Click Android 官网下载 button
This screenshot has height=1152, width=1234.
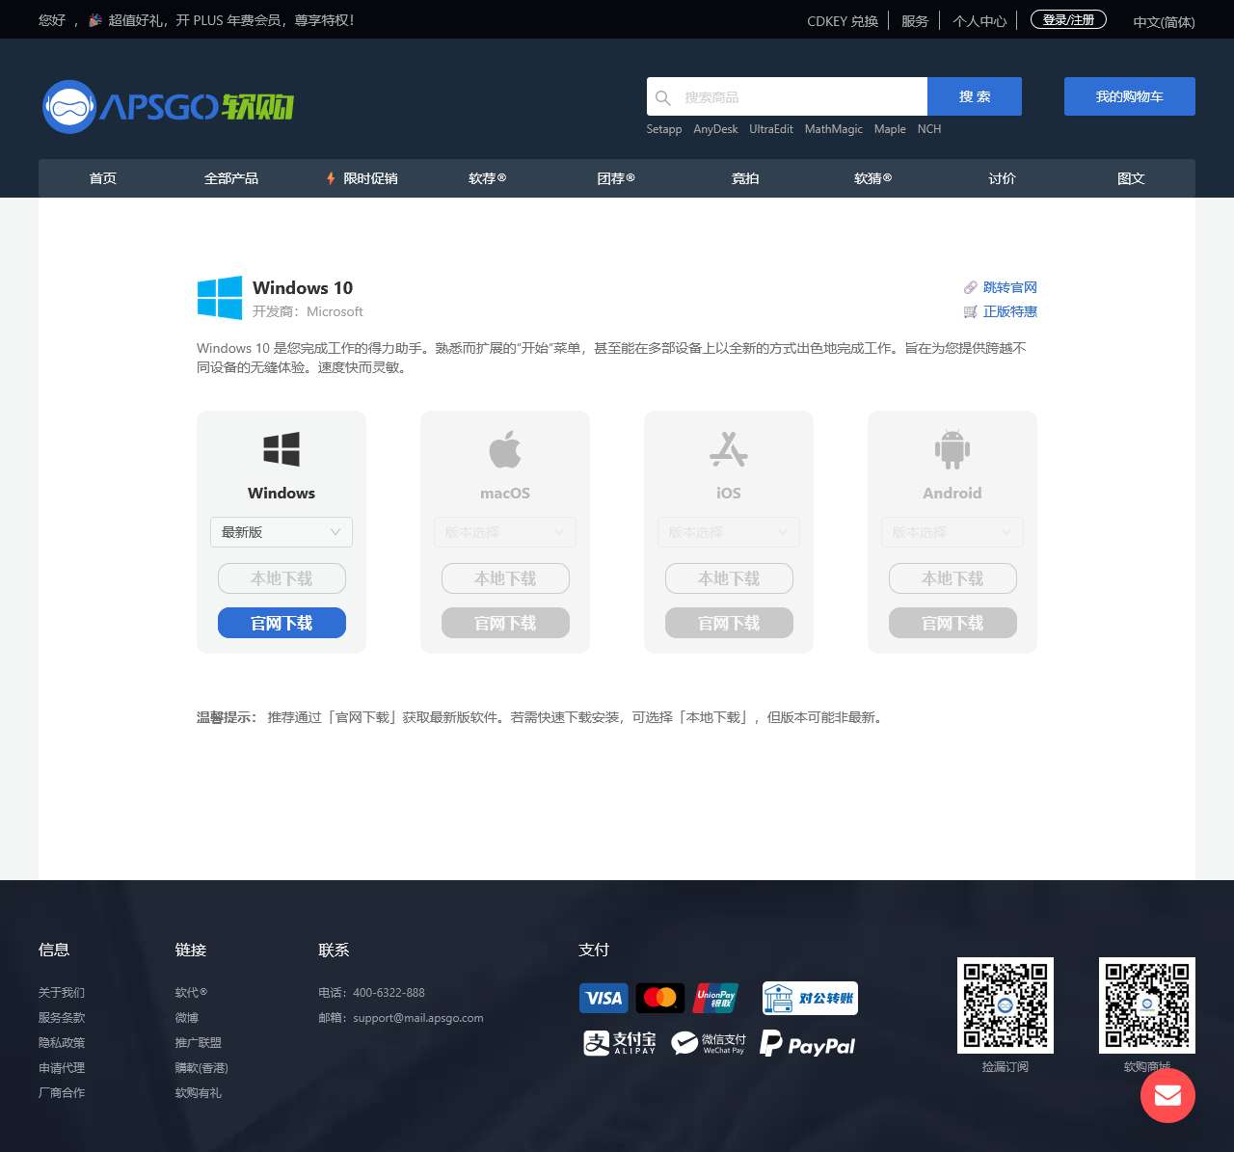click(x=952, y=623)
